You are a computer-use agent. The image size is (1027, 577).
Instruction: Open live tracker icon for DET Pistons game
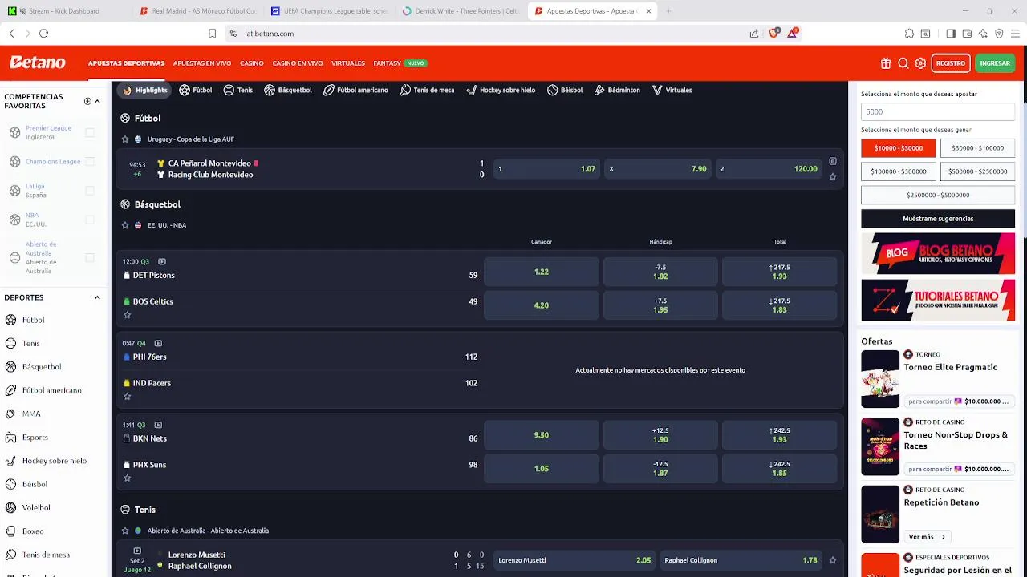(x=162, y=261)
